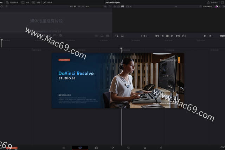Toggle loop playback
225x150 pixels.
coord(184,36)
